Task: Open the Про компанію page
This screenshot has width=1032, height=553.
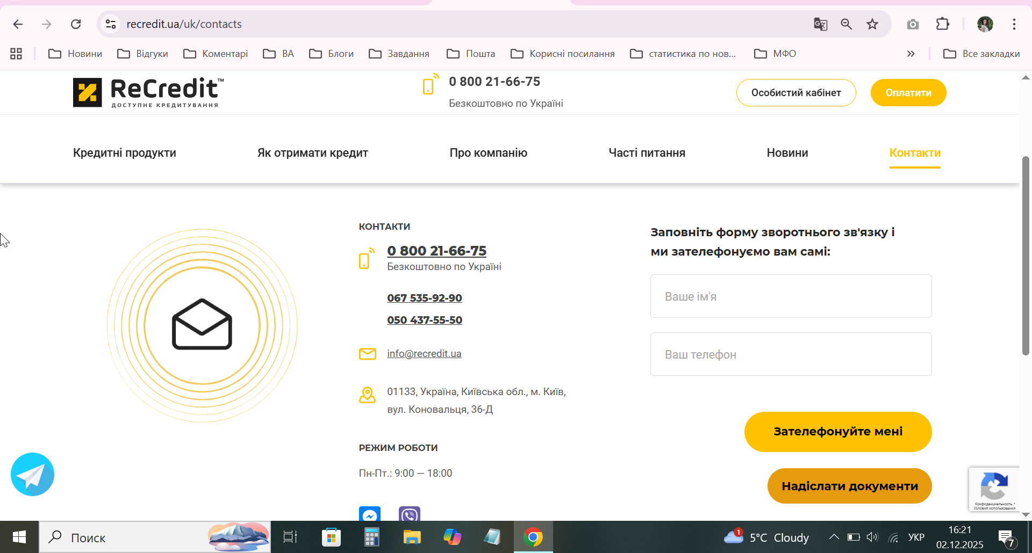Action: pos(489,153)
